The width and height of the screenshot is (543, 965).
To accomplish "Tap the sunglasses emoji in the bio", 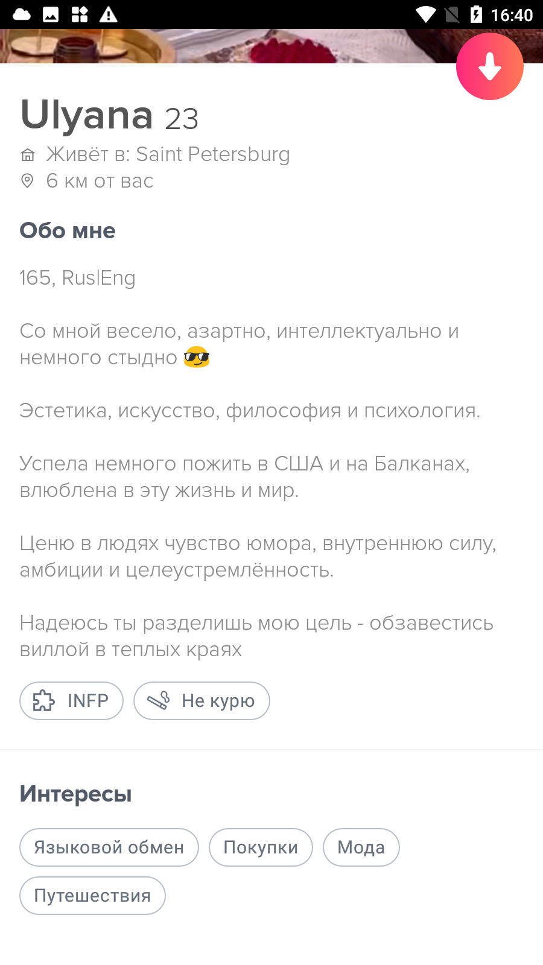I will tap(197, 357).
